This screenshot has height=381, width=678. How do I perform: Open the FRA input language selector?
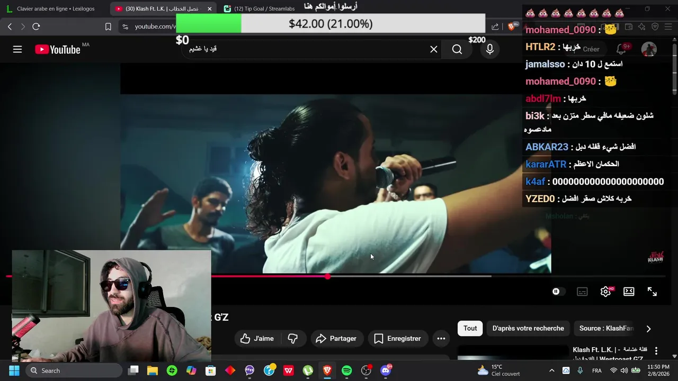tap(597, 370)
